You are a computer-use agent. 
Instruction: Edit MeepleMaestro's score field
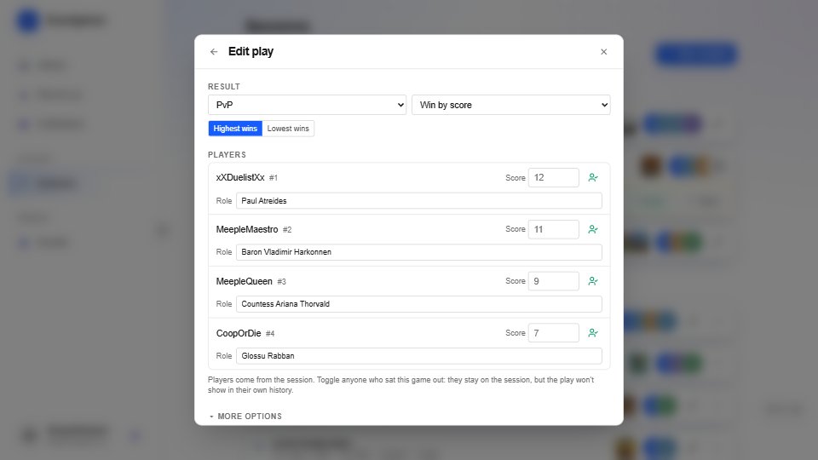554,229
